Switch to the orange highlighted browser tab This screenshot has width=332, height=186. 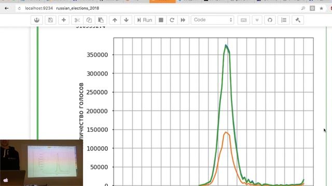coord(162,1)
